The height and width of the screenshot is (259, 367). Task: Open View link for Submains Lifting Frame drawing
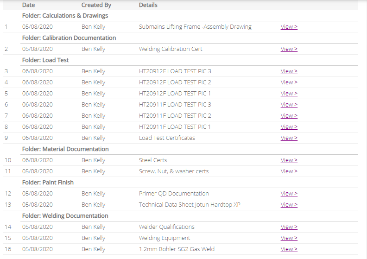tap(289, 27)
